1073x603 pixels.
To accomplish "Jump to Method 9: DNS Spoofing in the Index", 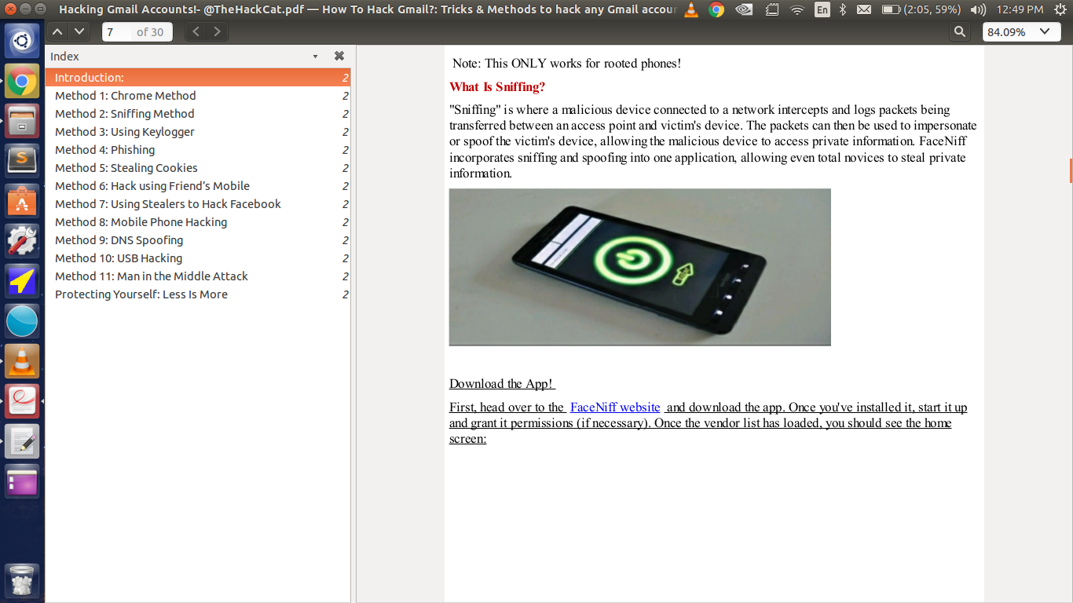I will (x=119, y=239).
